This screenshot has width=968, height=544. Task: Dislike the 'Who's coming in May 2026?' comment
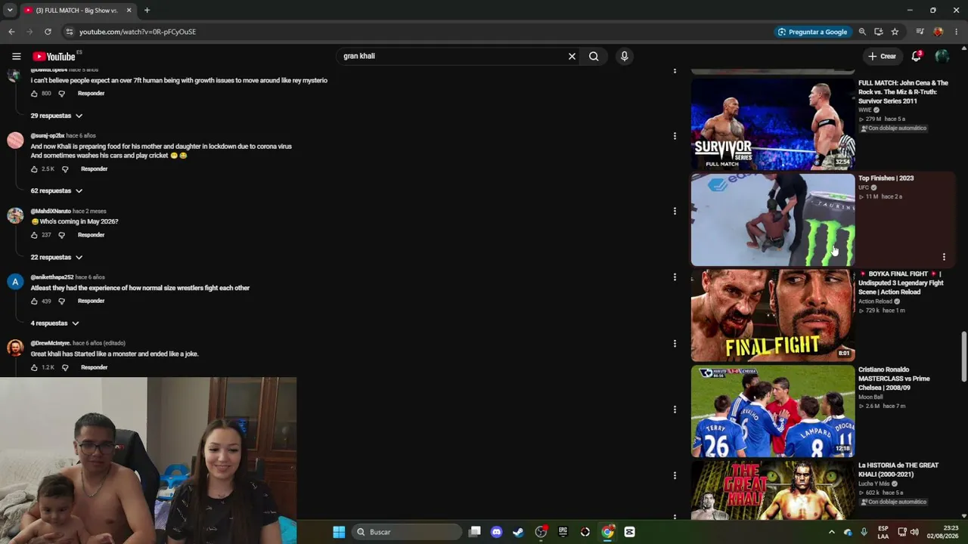61,235
